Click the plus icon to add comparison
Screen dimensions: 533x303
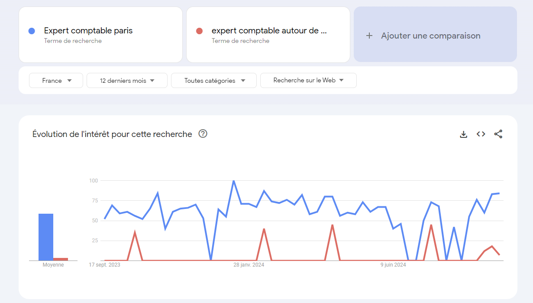[369, 36]
